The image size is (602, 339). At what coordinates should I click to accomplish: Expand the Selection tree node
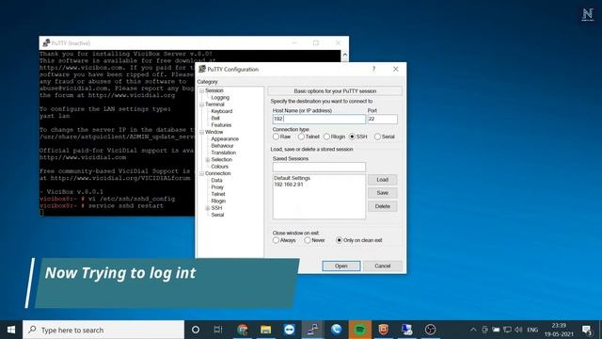[208, 160]
